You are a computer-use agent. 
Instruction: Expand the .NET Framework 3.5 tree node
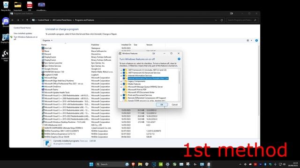[121, 70]
